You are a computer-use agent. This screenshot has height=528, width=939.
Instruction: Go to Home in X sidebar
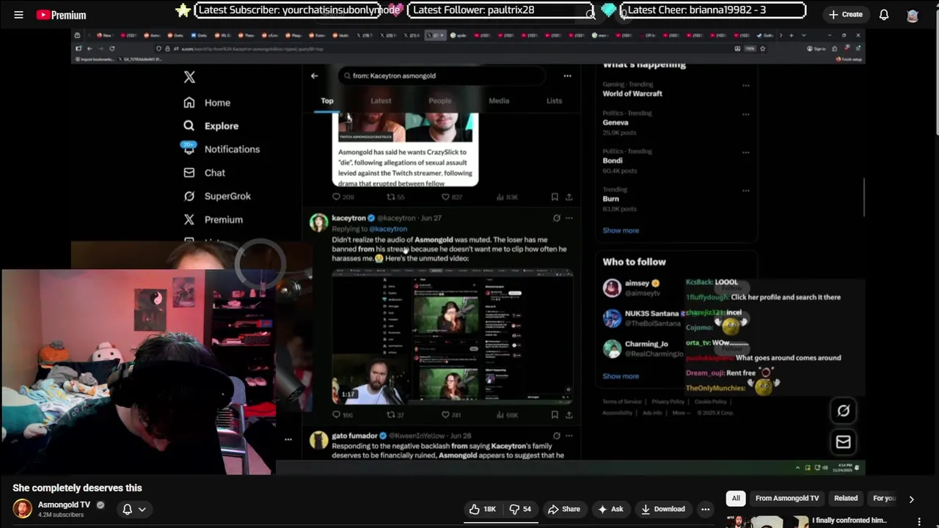pyautogui.click(x=207, y=103)
